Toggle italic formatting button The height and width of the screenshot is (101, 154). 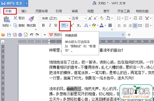click(50, 26)
